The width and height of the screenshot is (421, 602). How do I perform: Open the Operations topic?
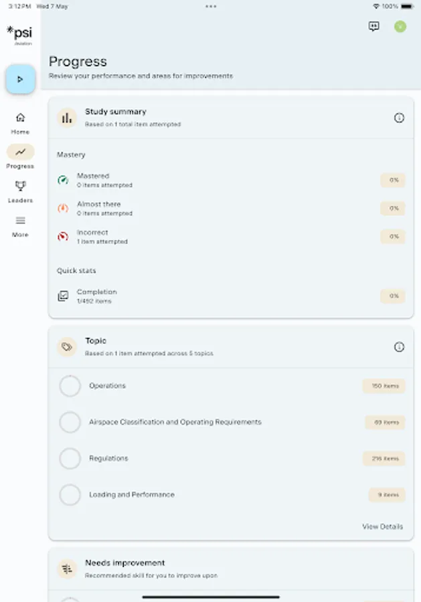(x=108, y=386)
